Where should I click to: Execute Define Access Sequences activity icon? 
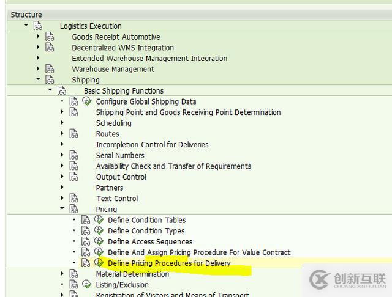click(99, 241)
